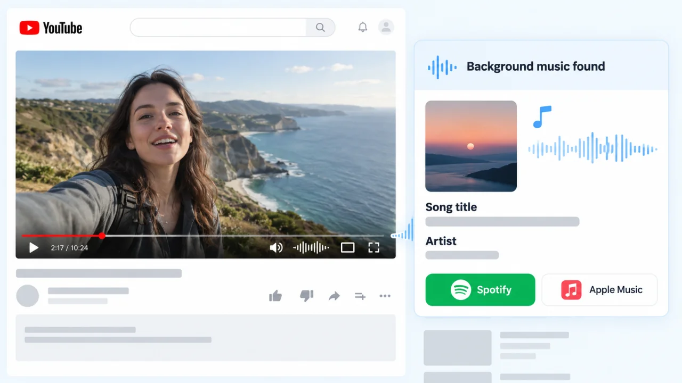Save video to playlist icon

pyautogui.click(x=360, y=296)
